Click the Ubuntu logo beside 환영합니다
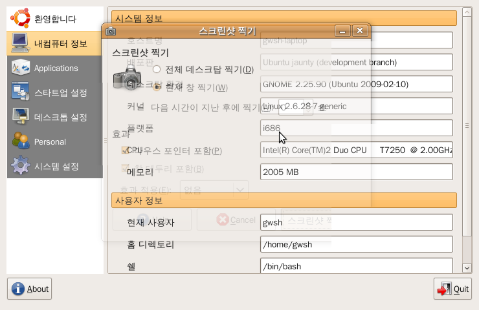 (x=21, y=18)
